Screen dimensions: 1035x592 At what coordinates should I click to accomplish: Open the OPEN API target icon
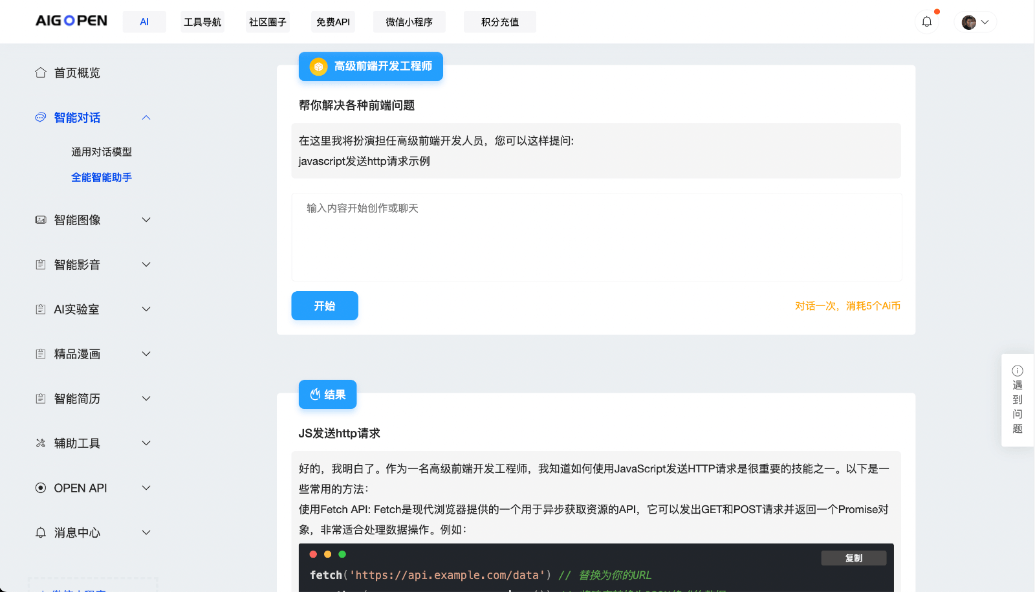40,487
